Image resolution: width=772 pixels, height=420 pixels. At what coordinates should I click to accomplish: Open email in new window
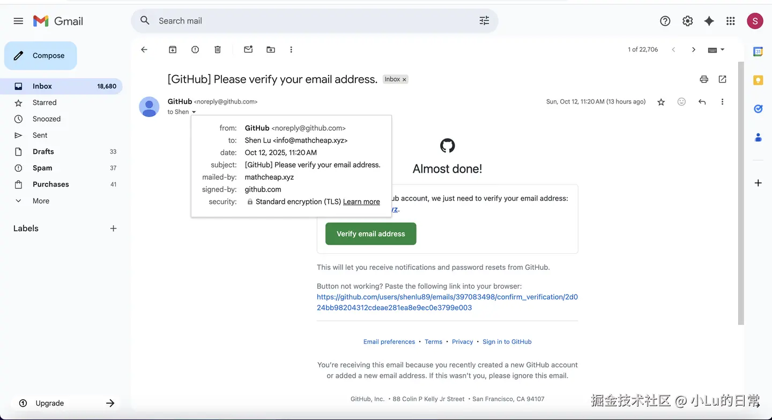[x=723, y=79]
